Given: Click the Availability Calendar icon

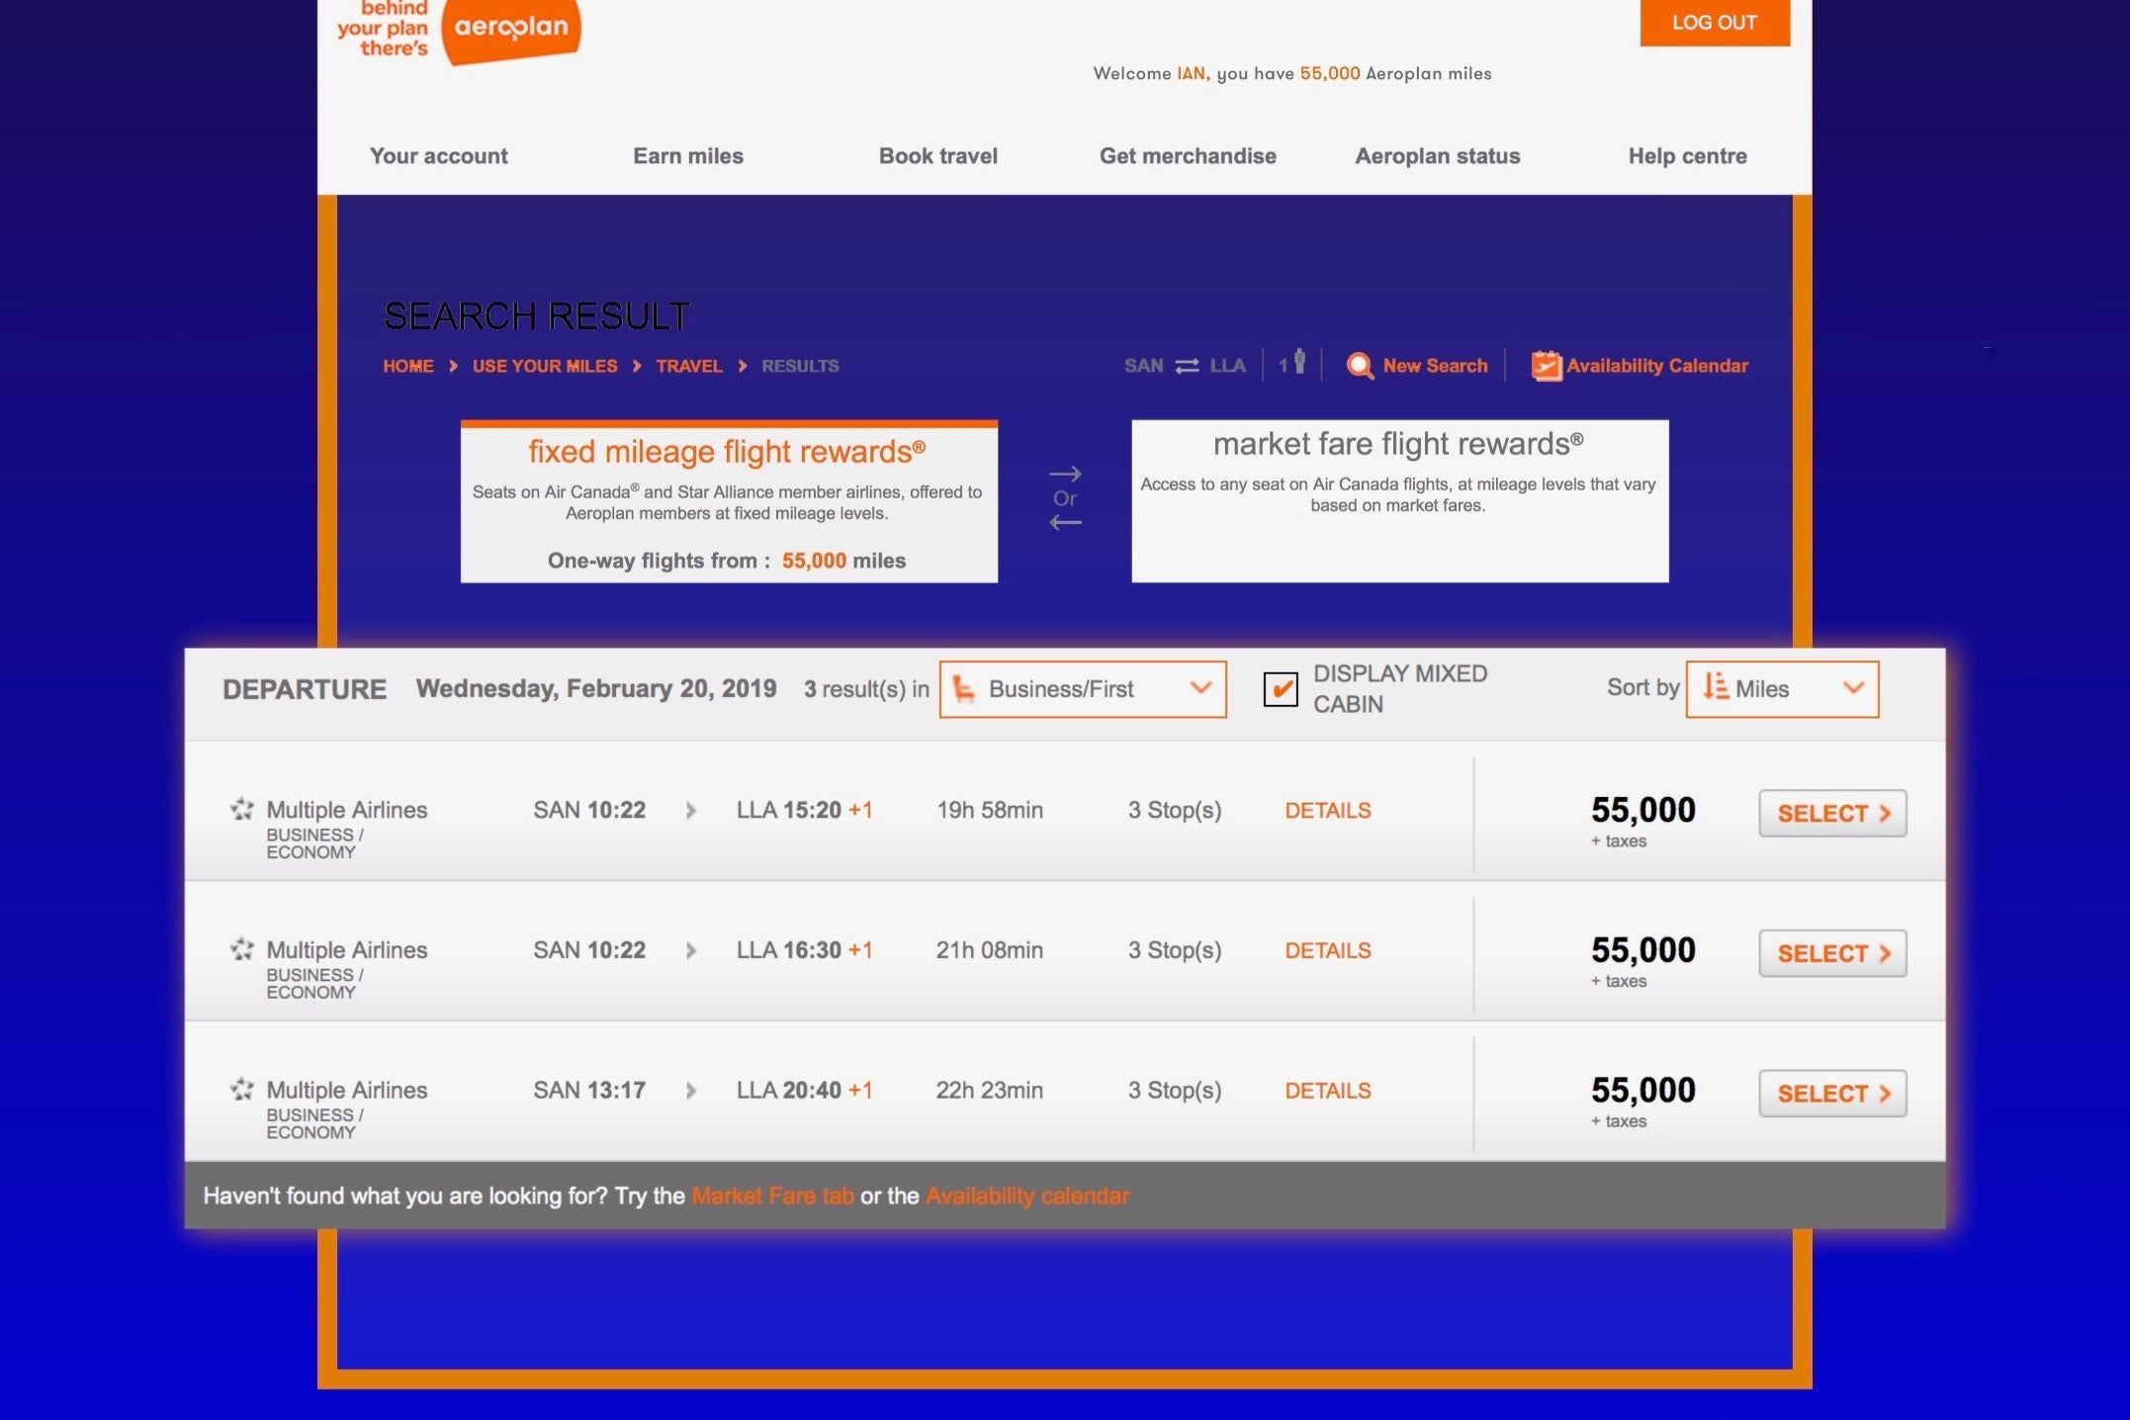Looking at the screenshot, I should point(1546,366).
